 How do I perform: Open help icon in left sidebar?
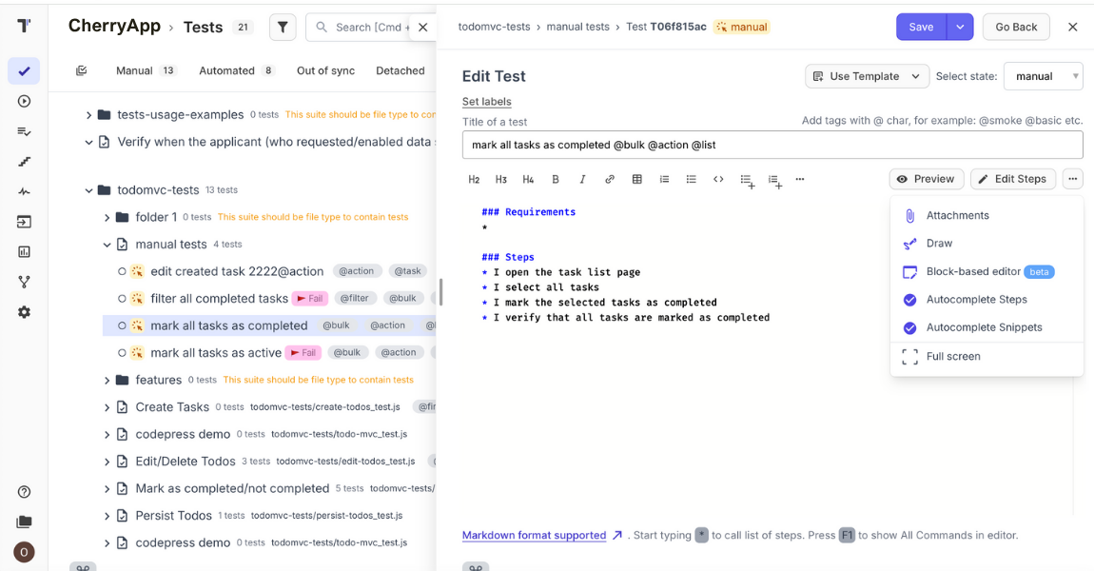pyautogui.click(x=25, y=492)
